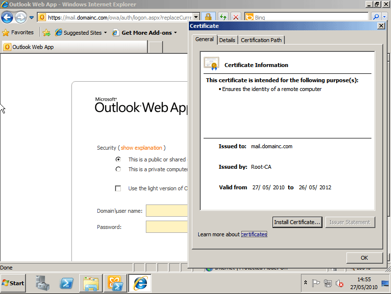391x294 pixels.
Task: Click the Bing search box
Action: [307, 17]
